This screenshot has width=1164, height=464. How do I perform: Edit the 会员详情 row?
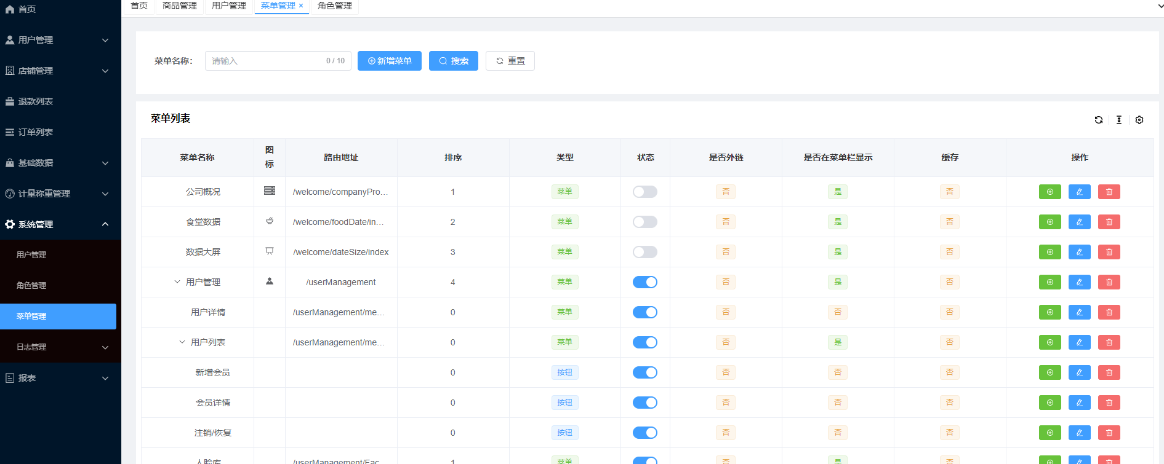point(1080,403)
